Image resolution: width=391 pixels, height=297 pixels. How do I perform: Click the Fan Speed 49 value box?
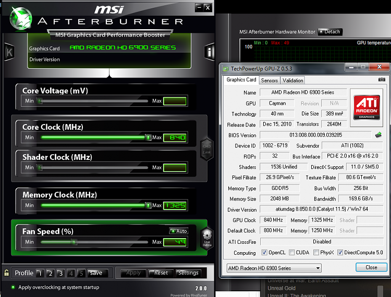(175, 242)
